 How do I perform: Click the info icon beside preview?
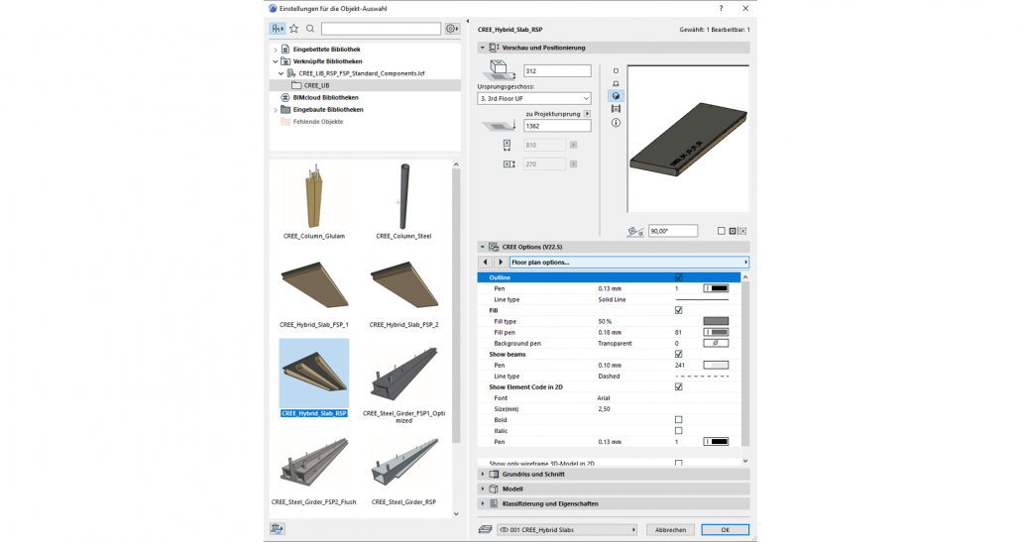616,123
